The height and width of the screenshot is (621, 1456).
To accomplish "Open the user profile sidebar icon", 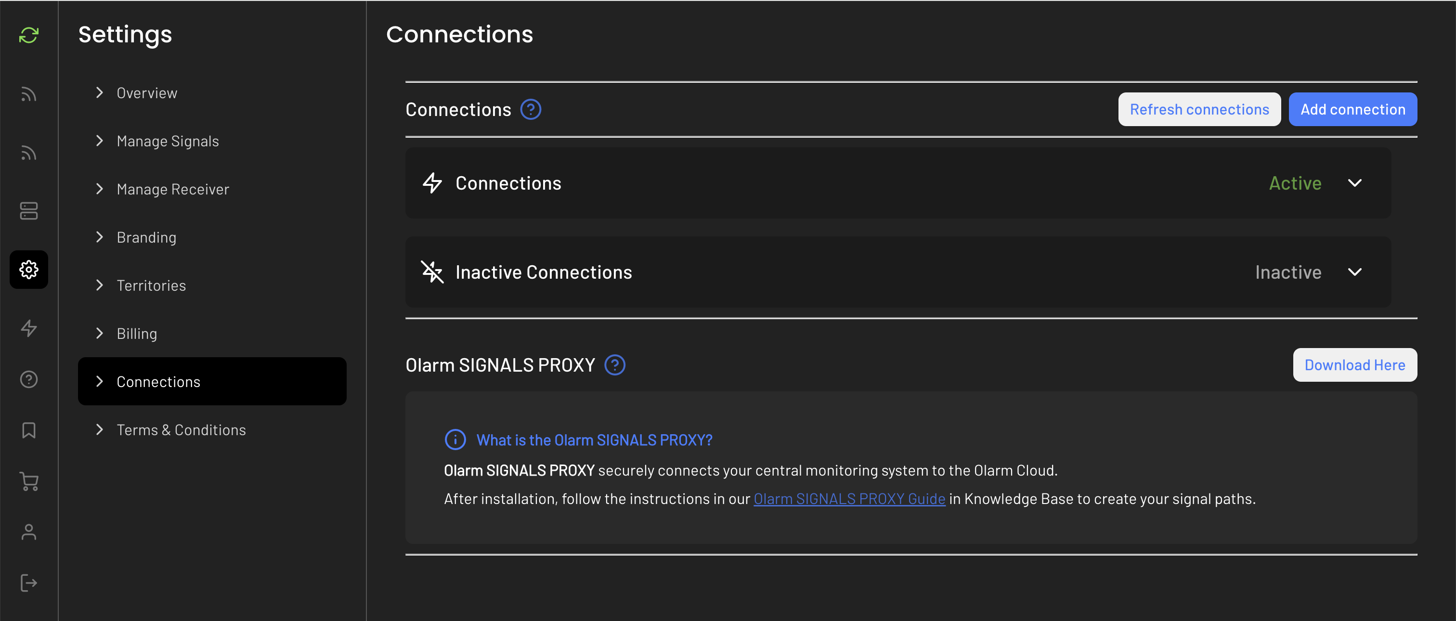I will click(x=29, y=532).
